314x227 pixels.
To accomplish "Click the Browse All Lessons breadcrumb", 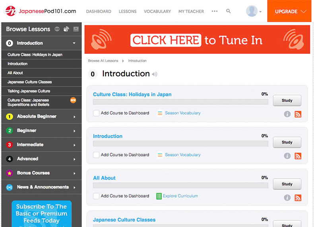I will click(x=103, y=61).
